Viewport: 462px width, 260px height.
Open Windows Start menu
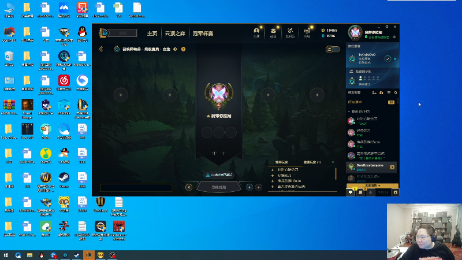[x=6, y=255]
